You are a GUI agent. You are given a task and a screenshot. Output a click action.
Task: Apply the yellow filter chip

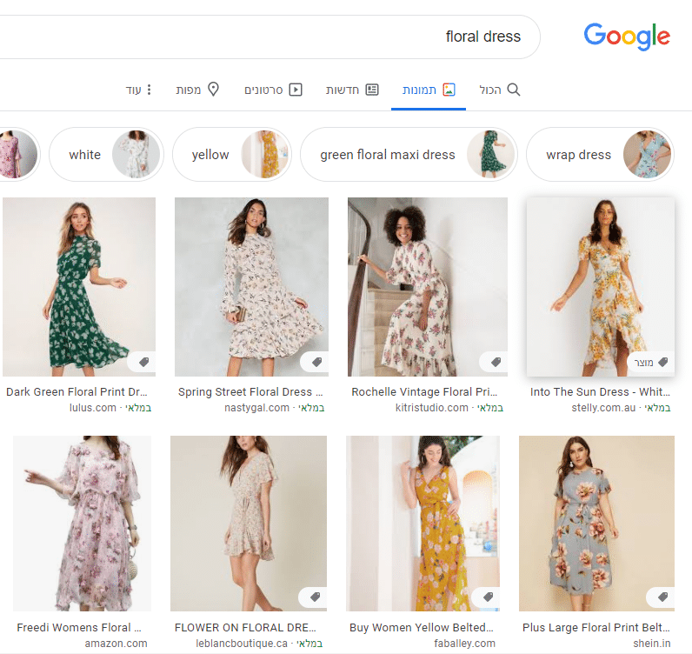coord(230,155)
